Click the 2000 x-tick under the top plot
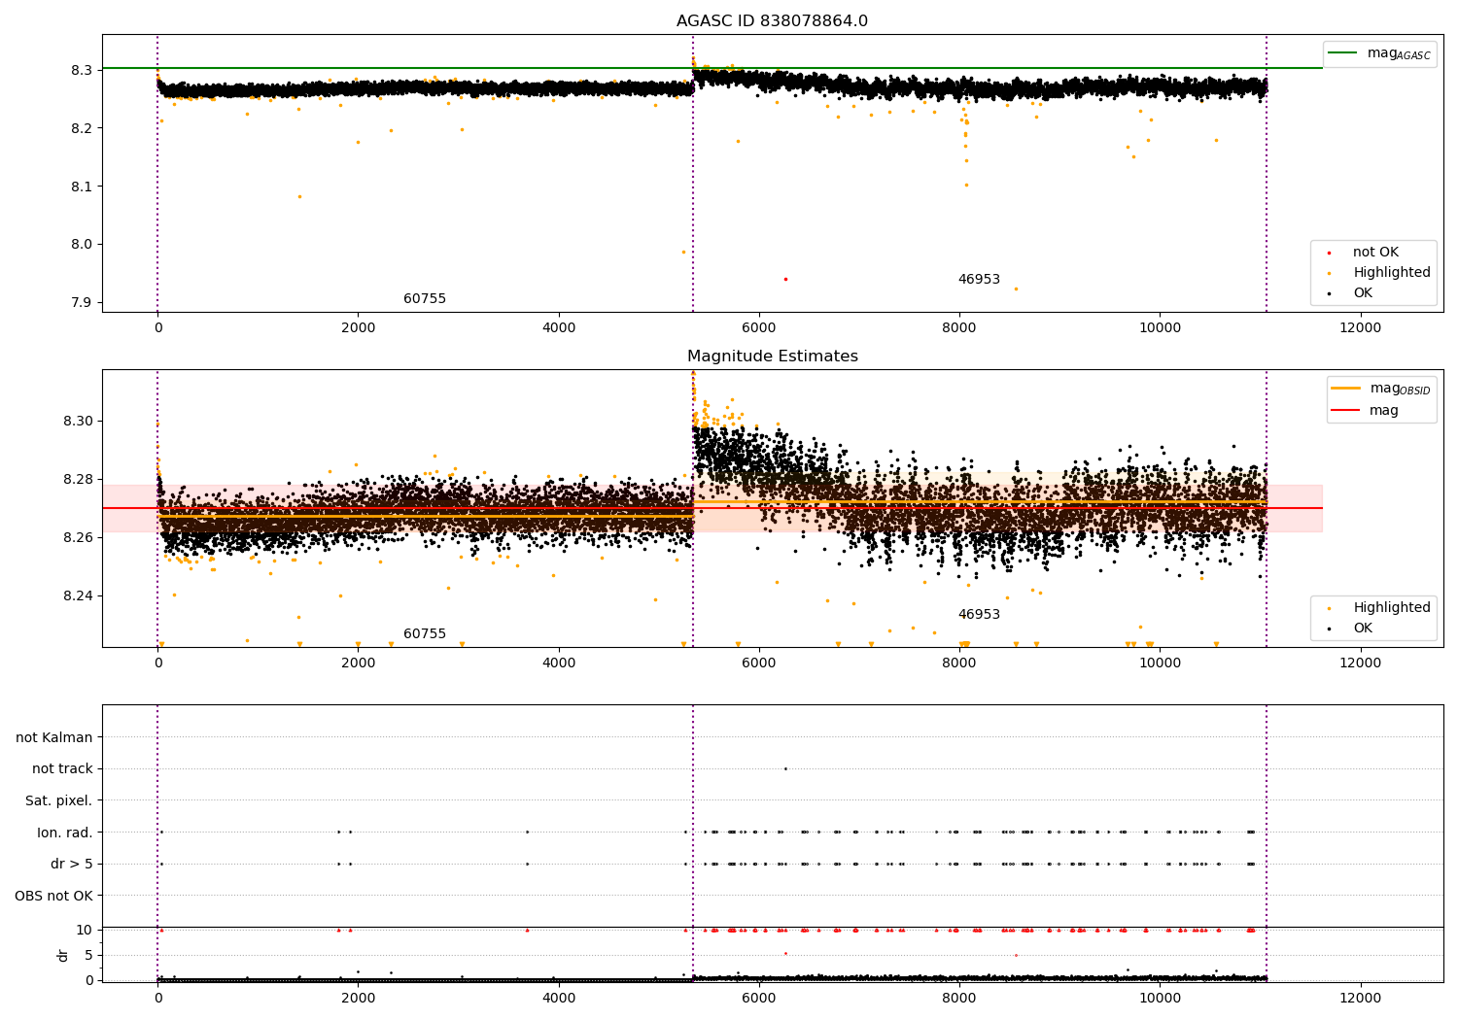Screen dimensions: 1458x1020 pos(358,328)
